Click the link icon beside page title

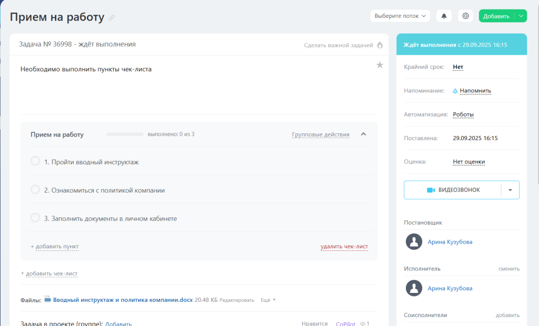(x=112, y=18)
